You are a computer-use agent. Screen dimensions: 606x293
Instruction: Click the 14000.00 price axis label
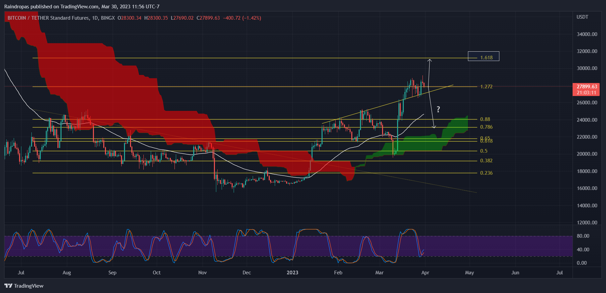coord(587,206)
